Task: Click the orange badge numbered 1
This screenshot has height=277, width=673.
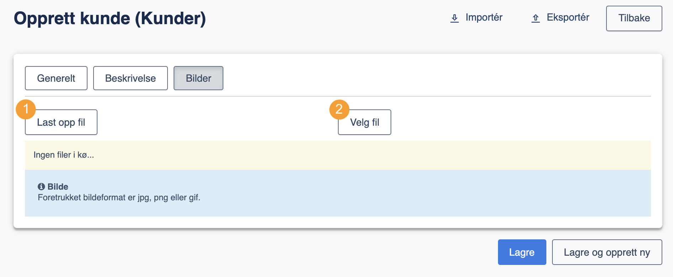Action: pyautogui.click(x=26, y=109)
